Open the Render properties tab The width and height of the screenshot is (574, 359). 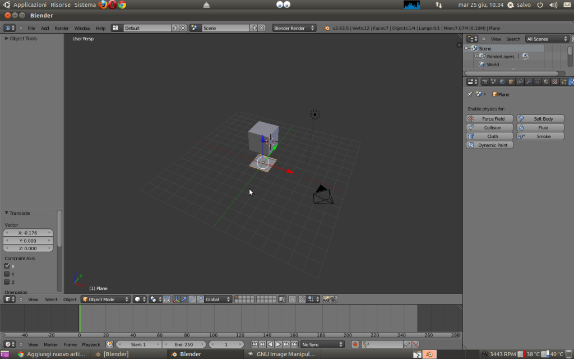pos(485,81)
